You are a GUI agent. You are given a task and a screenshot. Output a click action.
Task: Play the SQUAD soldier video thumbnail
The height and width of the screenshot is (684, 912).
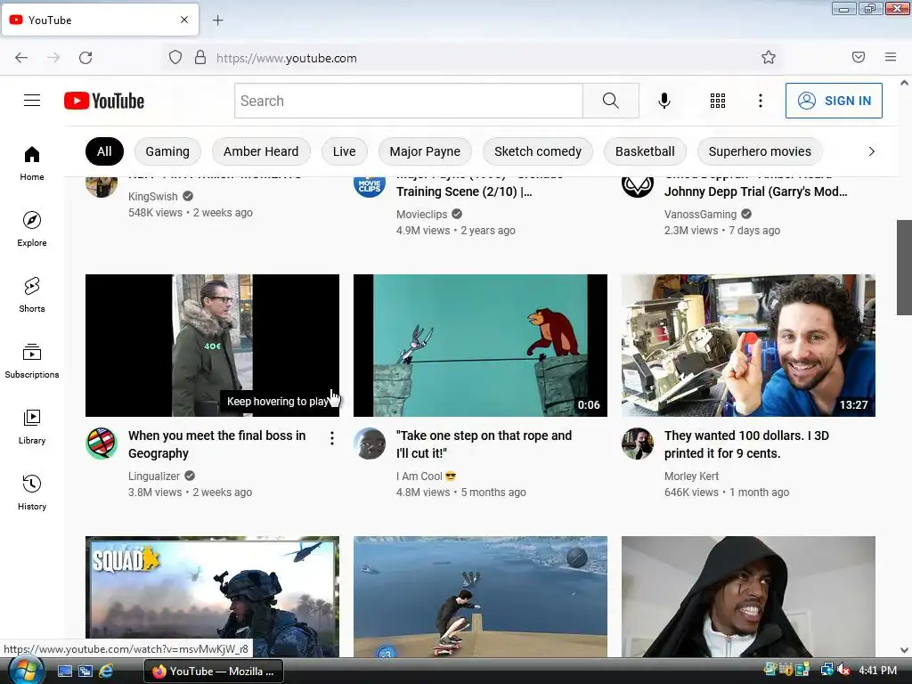pos(212,597)
